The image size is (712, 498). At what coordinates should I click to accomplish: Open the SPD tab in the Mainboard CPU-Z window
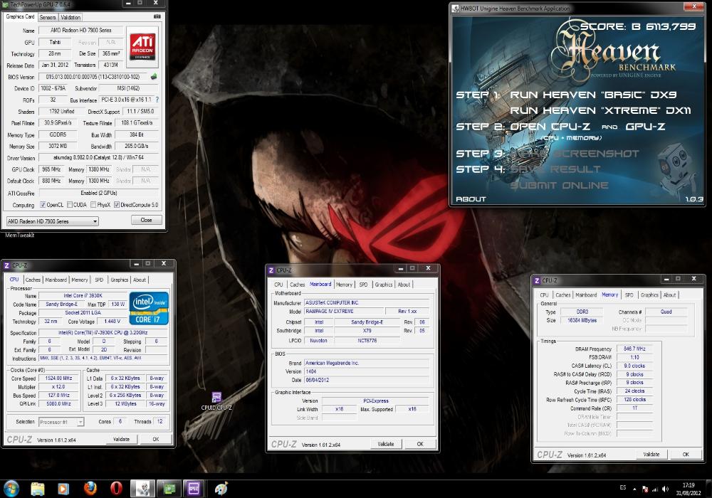363,285
